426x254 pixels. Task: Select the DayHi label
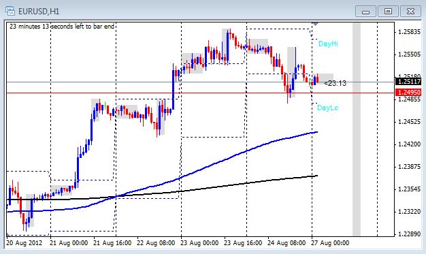point(328,44)
